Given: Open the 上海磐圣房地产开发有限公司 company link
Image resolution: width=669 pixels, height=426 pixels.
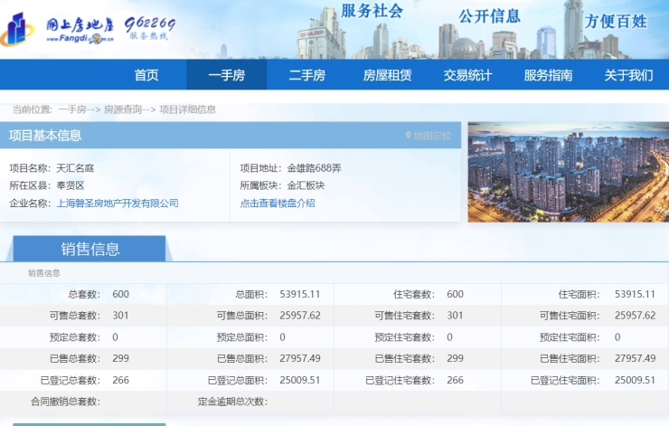Looking at the screenshot, I should point(118,204).
